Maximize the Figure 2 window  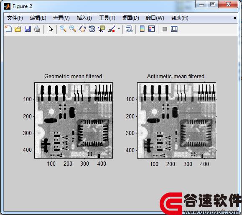(213, 4)
